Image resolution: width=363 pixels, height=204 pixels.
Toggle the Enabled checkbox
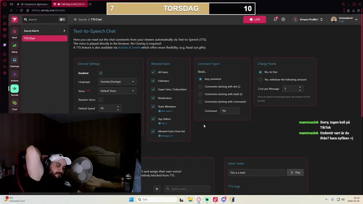tap(101, 73)
